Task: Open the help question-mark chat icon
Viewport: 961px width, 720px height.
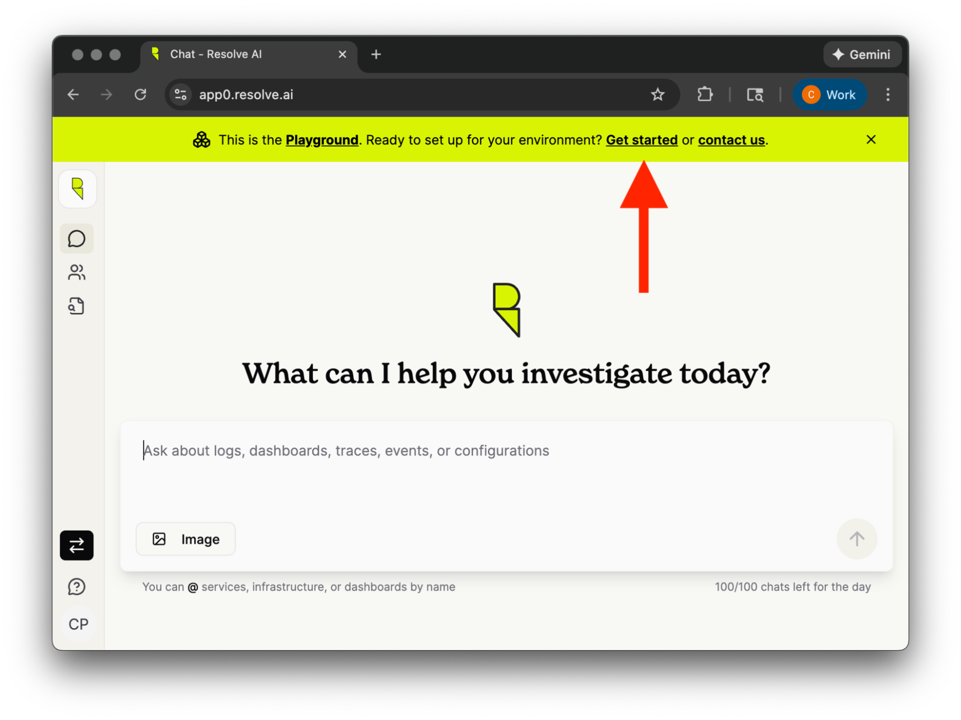Action: tap(77, 586)
